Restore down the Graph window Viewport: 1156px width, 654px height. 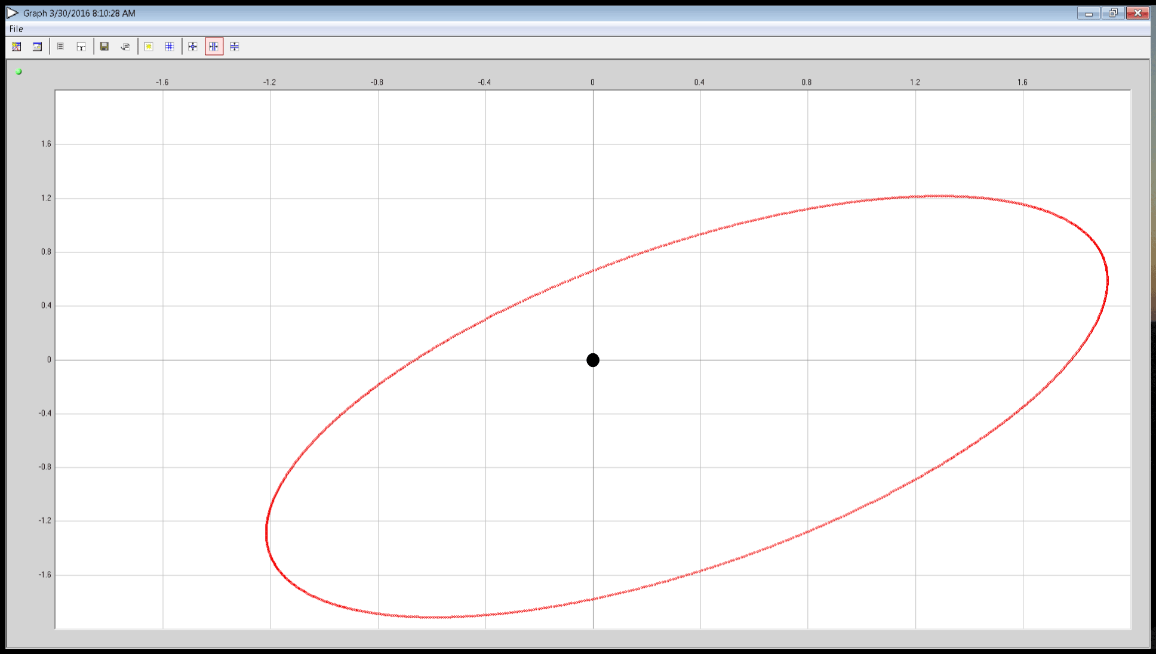pyautogui.click(x=1112, y=12)
